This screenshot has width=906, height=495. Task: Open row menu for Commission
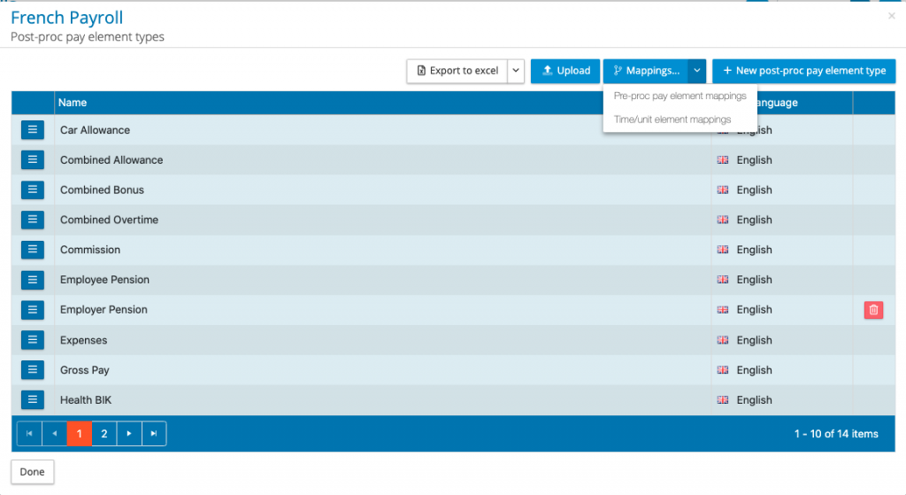(x=32, y=250)
